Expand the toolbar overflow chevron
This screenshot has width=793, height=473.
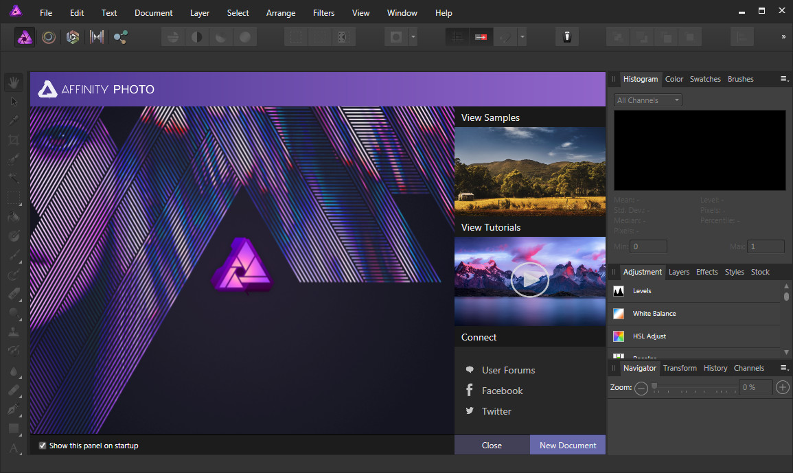783,37
